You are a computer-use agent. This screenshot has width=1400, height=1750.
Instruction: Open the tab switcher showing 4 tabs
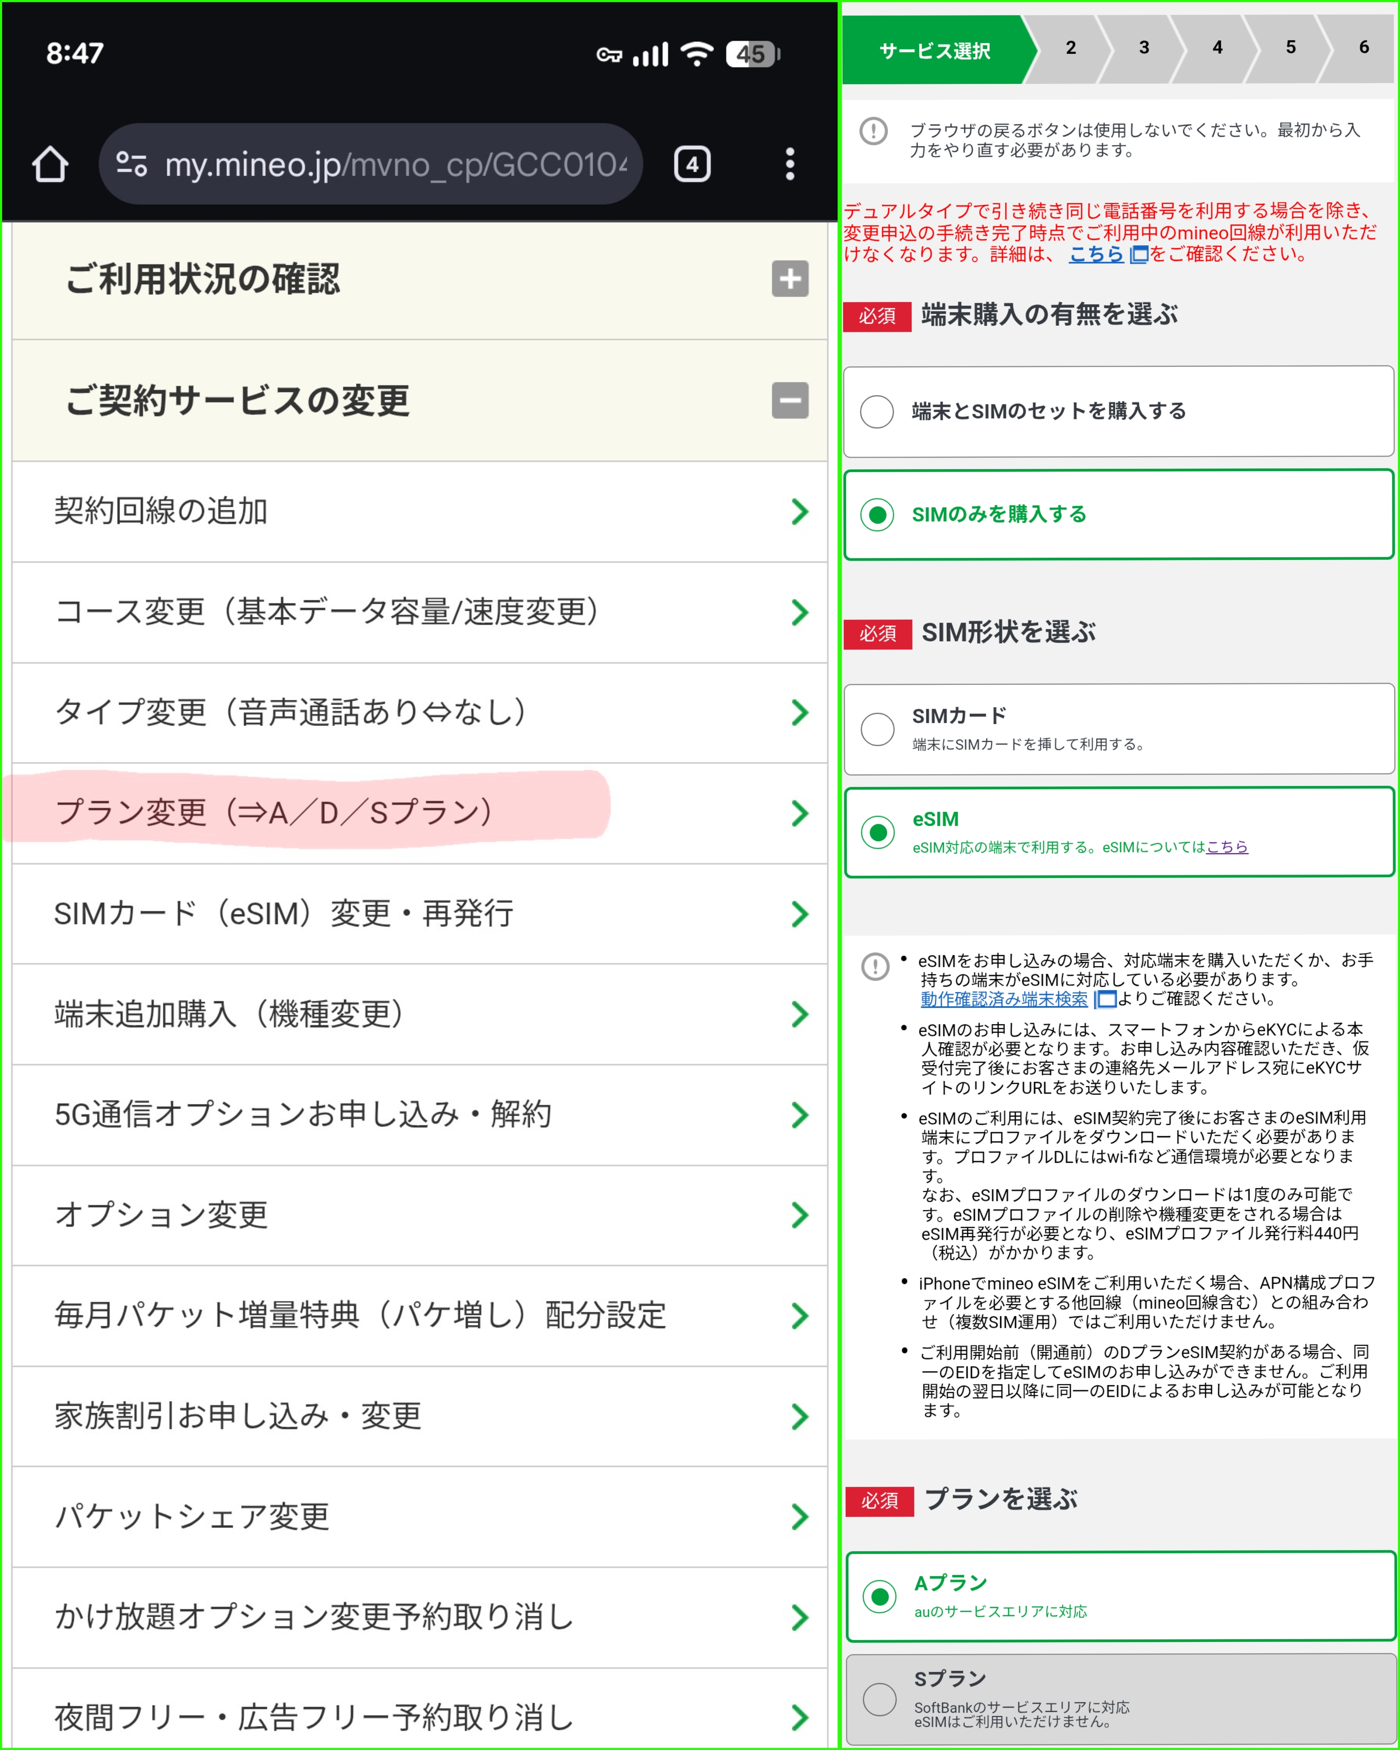(x=691, y=165)
